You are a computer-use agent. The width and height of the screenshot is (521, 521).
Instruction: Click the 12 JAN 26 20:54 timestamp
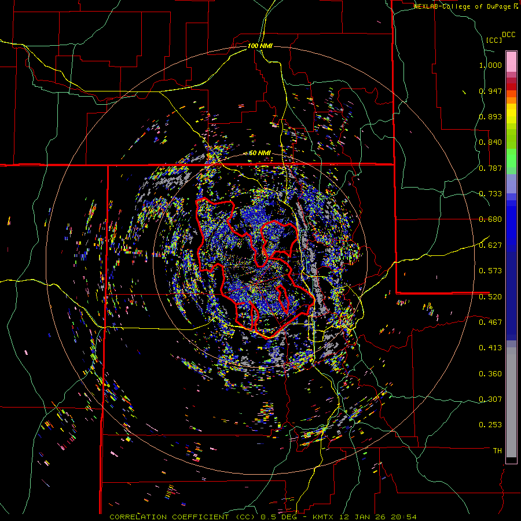point(379,517)
